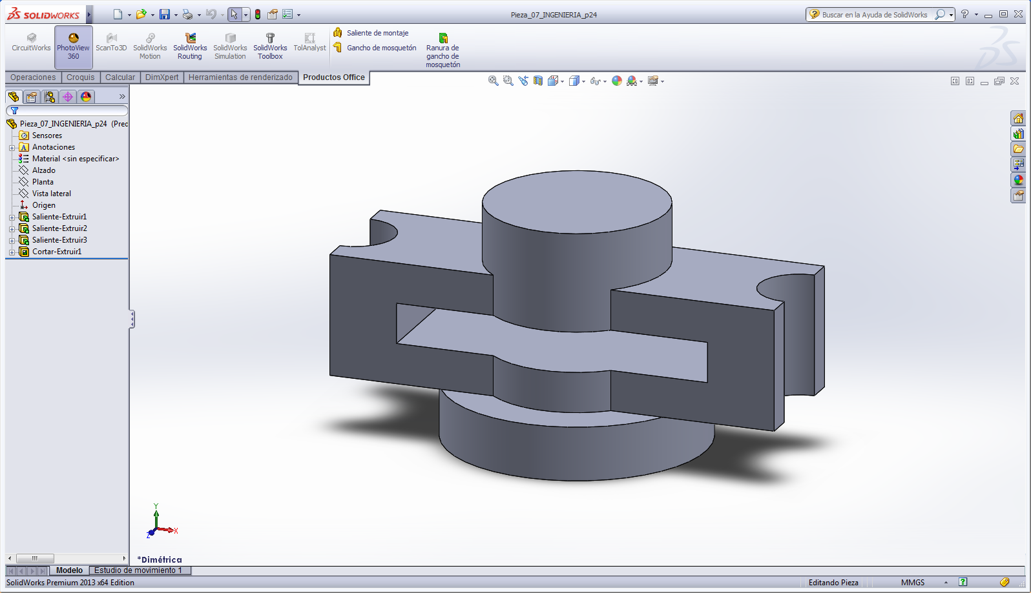Open the Edit Appearance color ball
Viewport: 1031px width, 593px height.
pos(617,81)
